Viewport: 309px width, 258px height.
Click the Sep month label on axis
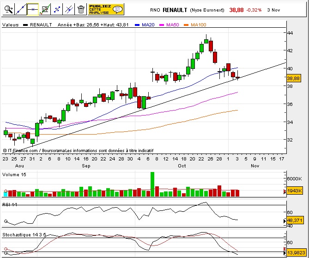point(86,166)
